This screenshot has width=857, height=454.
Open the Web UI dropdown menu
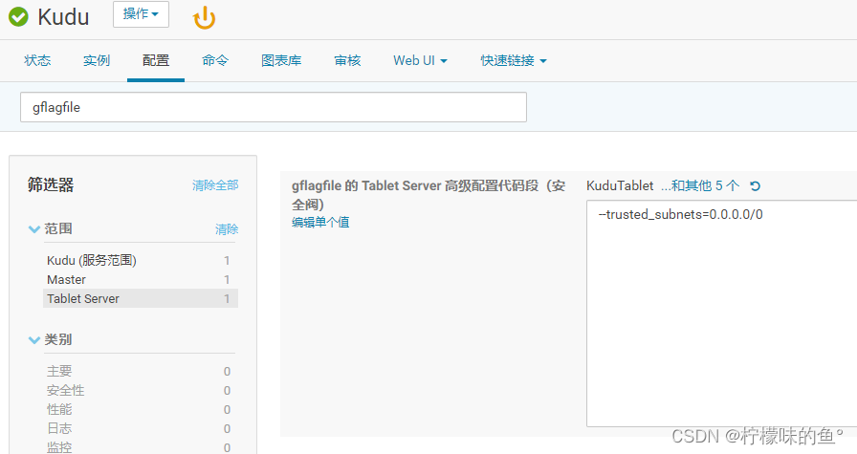[x=420, y=60]
